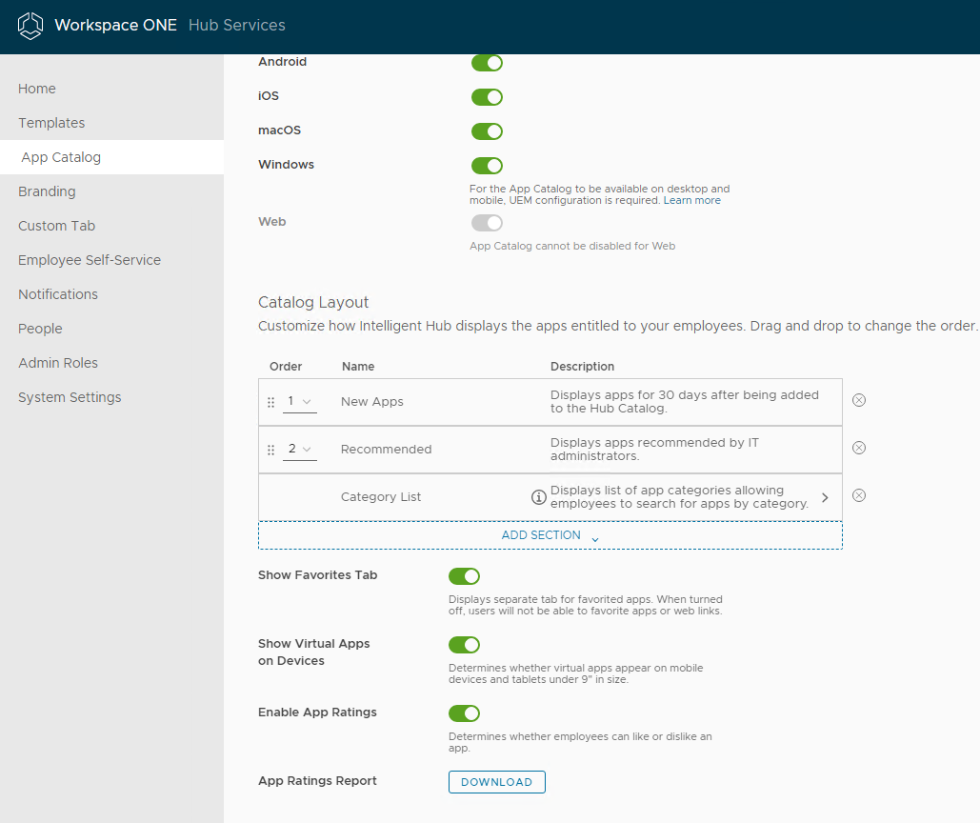The image size is (980, 823).
Task: Click the Hub Services title
Action: [237, 25]
